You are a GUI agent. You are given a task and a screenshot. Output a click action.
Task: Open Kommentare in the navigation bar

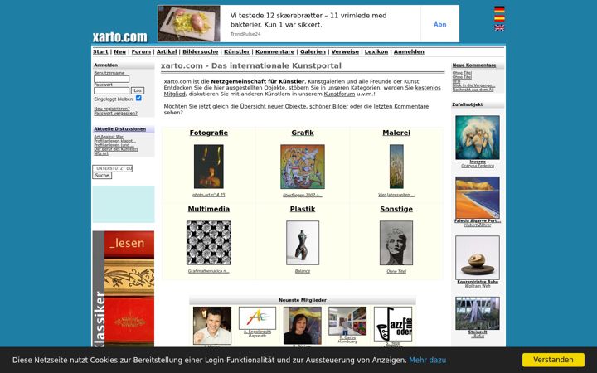tap(275, 51)
